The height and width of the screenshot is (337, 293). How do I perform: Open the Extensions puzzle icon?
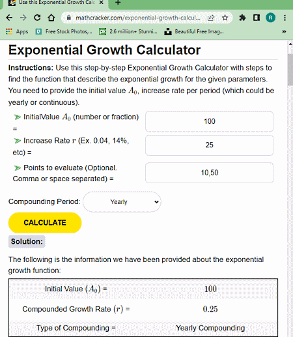coord(242,18)
